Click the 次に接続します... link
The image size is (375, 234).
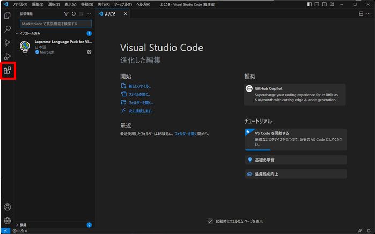pyautogui.click(x=141, y=111)
